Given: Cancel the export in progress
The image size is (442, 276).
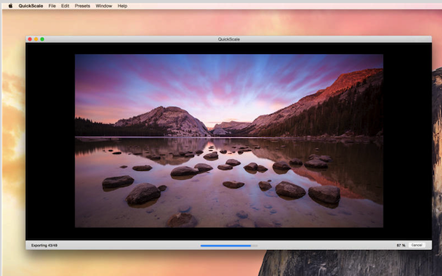Looking at the screenshot, I should [x=417, y=245].
